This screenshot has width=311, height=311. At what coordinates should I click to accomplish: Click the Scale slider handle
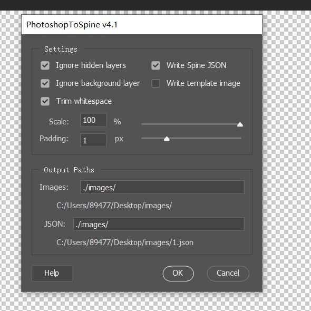[240, 124]
